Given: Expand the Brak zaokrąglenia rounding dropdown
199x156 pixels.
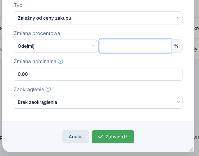Looking at the screenshot, I should (x=98, y=102).
